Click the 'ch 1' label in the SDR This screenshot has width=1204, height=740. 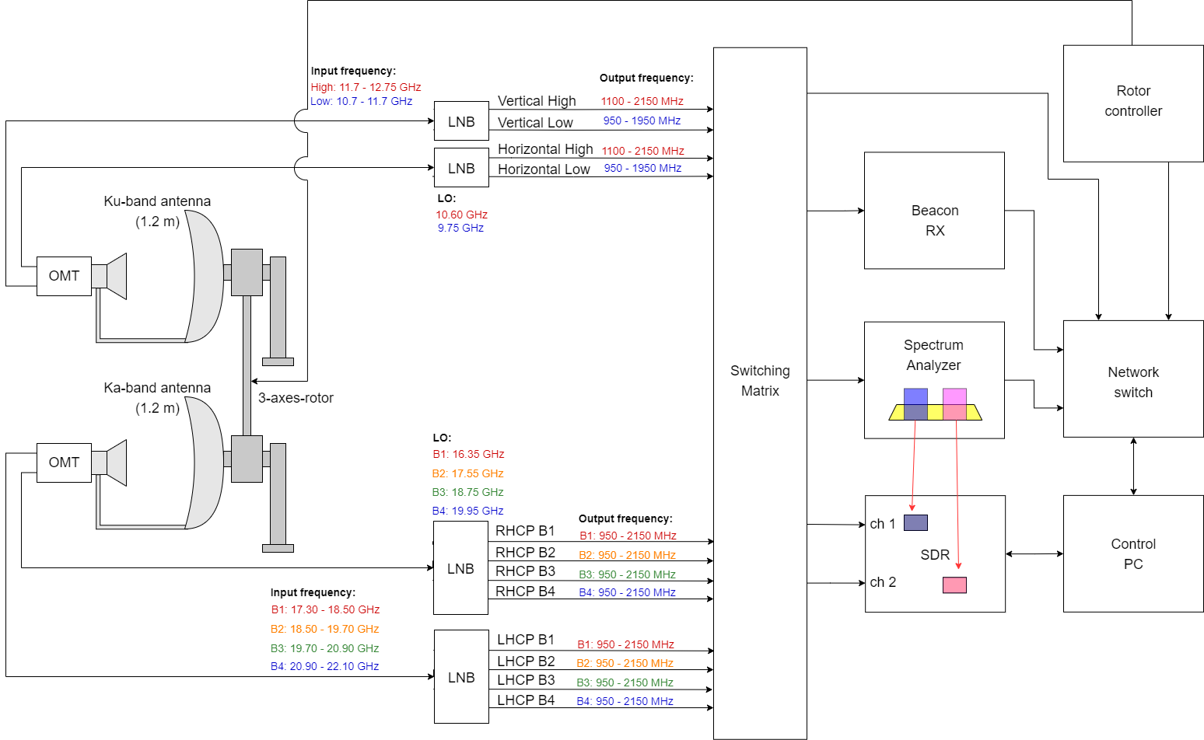click(x=883, y=524)
